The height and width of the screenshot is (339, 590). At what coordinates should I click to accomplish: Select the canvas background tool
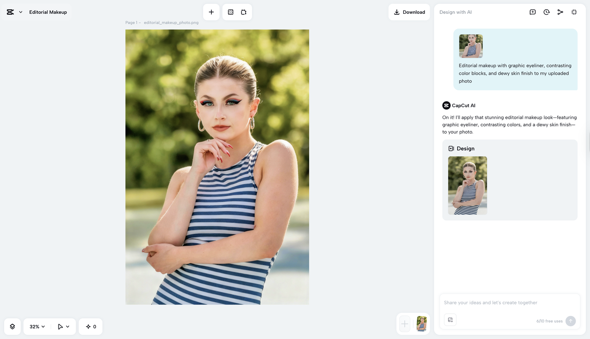(230, 12)
